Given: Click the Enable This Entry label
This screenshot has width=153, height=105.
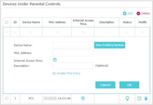Looking at the screenshot, I should [x=69, y=73].
